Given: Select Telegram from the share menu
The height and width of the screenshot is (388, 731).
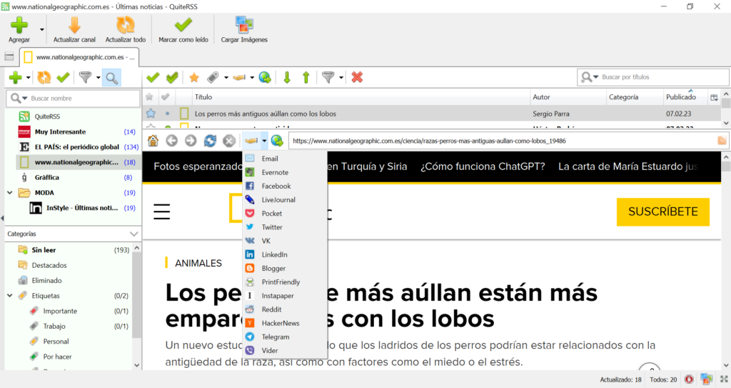Looking at the screenshot, I should click(276, 337).
